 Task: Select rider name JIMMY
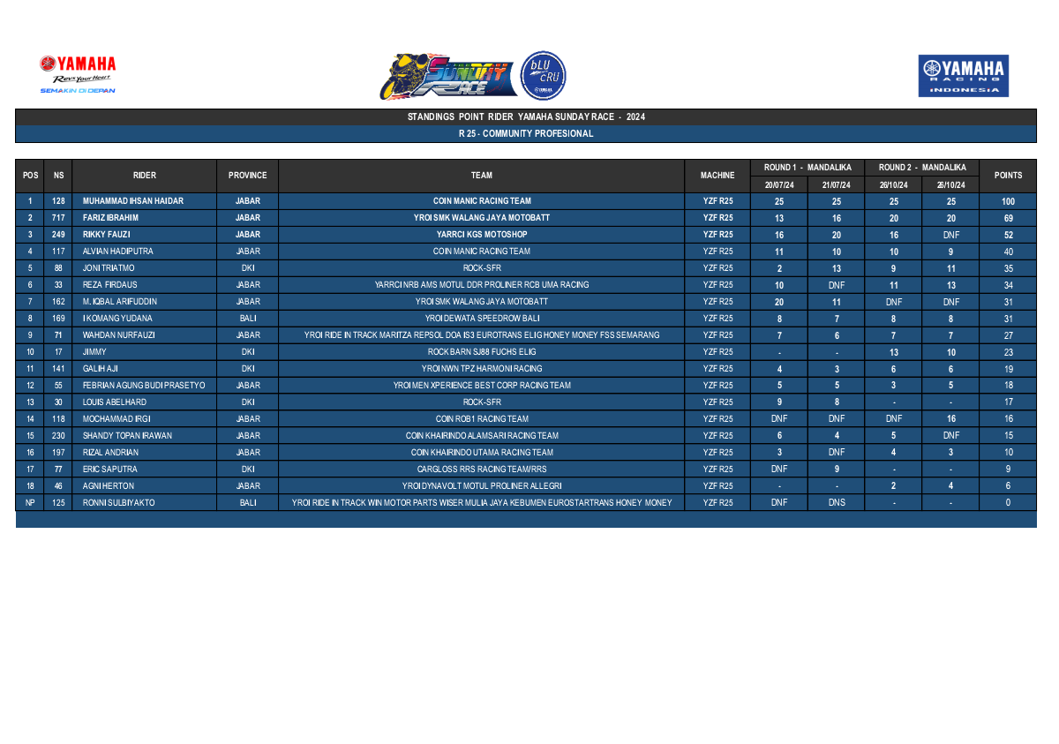[x=94, y=352]
